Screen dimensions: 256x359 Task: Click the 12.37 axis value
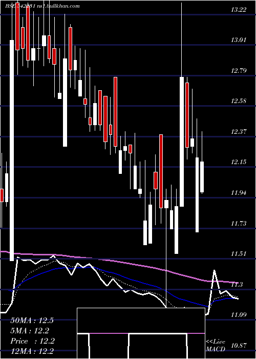click(x=239, y=132)
